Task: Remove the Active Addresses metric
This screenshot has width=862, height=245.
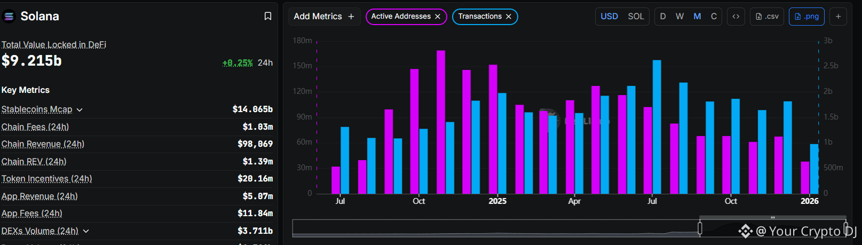Action: click(438, 17)
